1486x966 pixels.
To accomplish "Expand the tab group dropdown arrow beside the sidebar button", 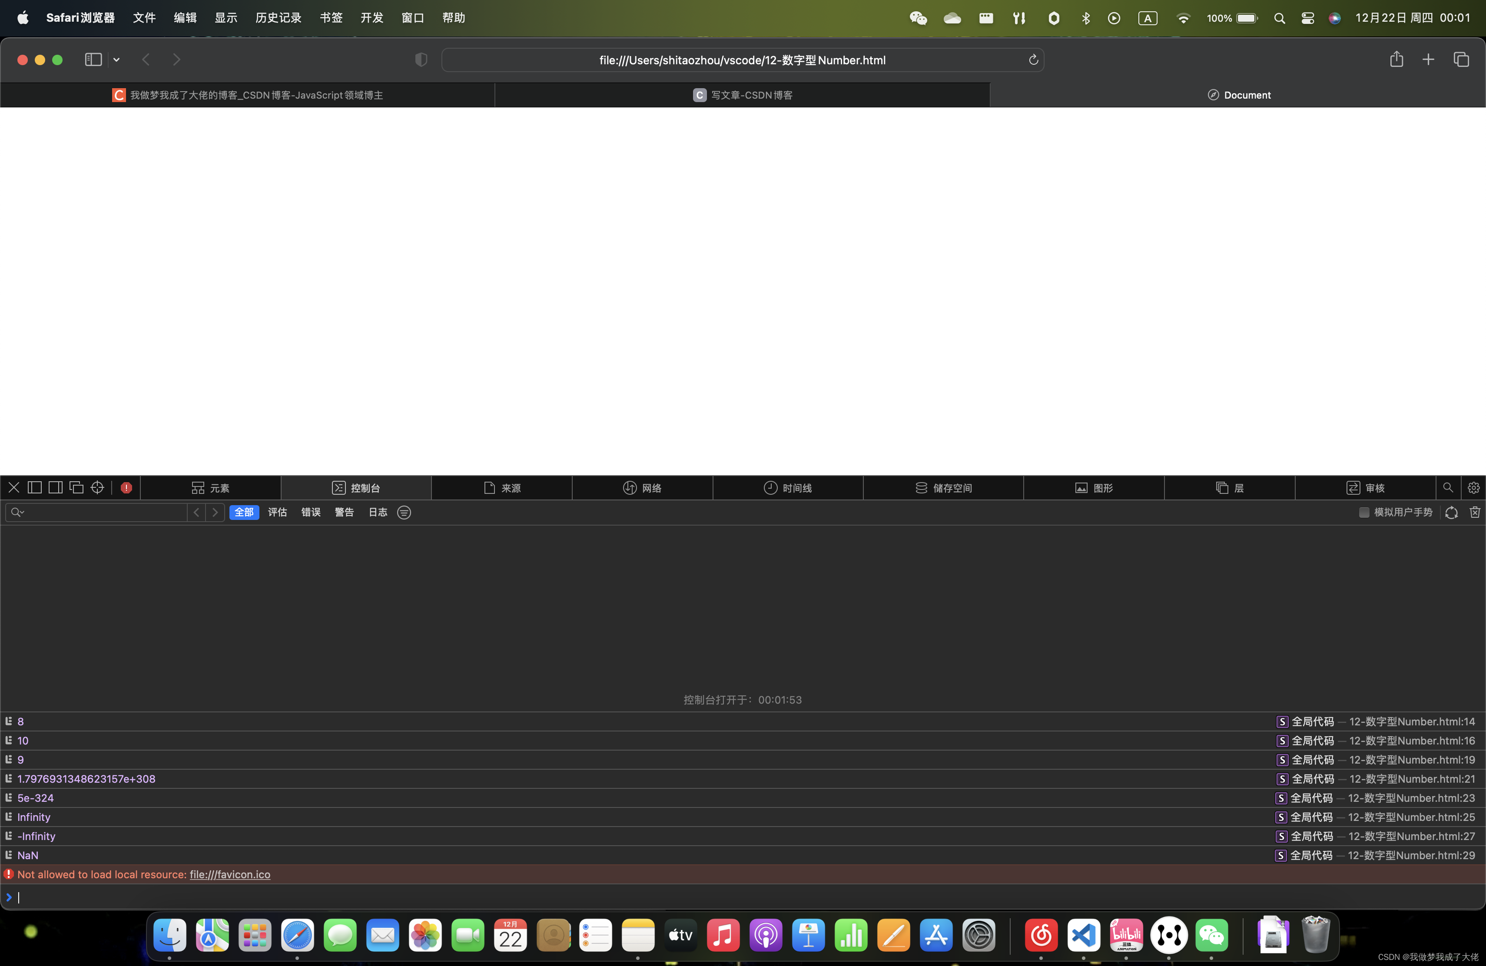I will tap(116, 60).
